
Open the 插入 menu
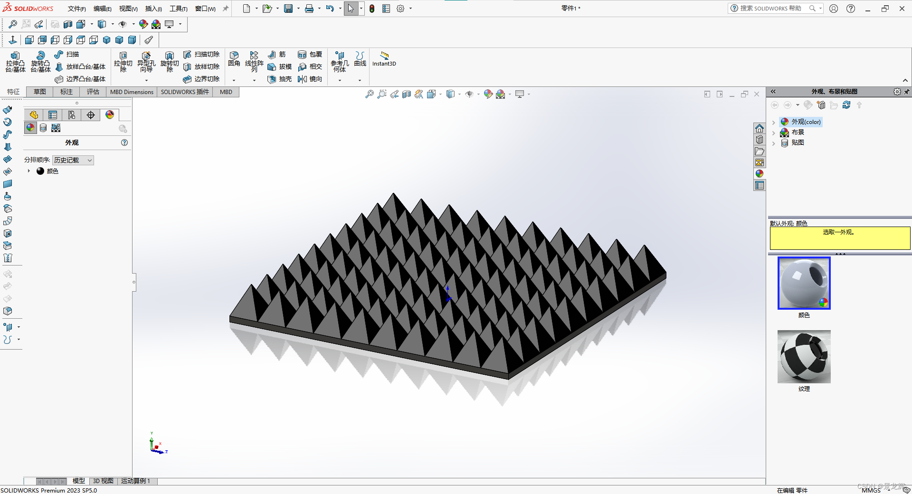click(x=153, y=8)
